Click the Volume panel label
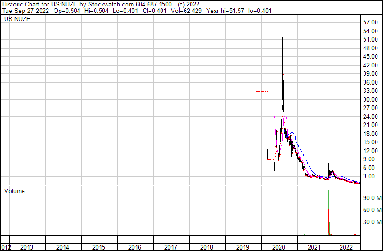 tap(14, 191)
